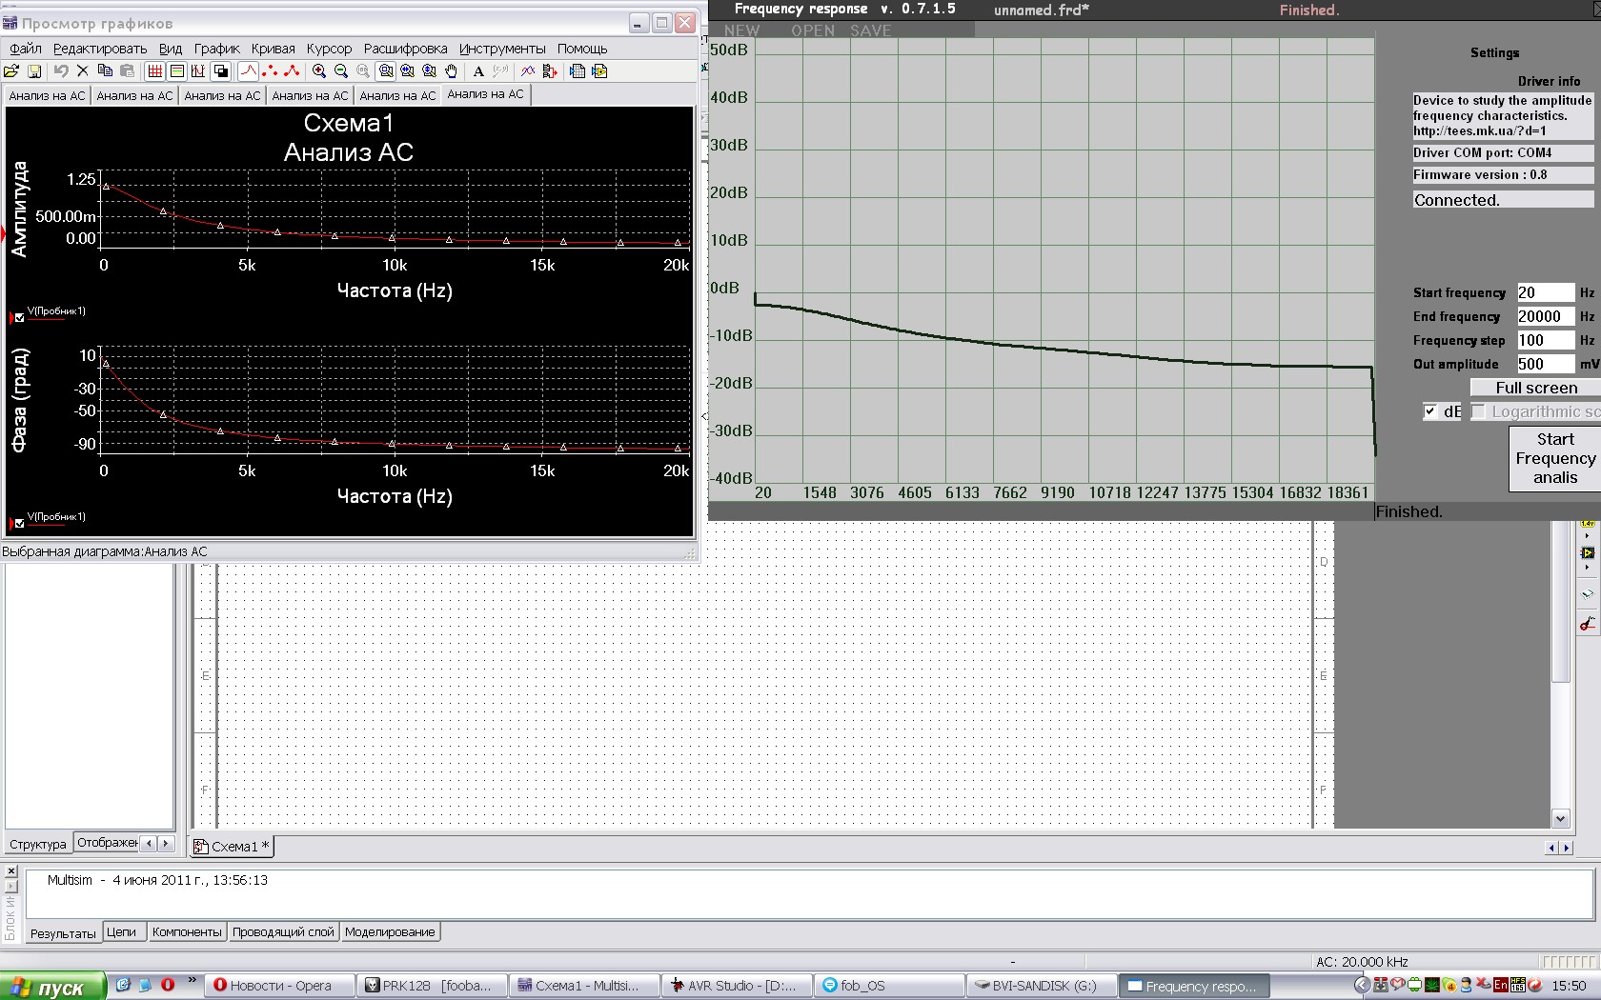Click the Full screen button
This screenshot has height=1000, width=1601.
tap(1535, 388)
